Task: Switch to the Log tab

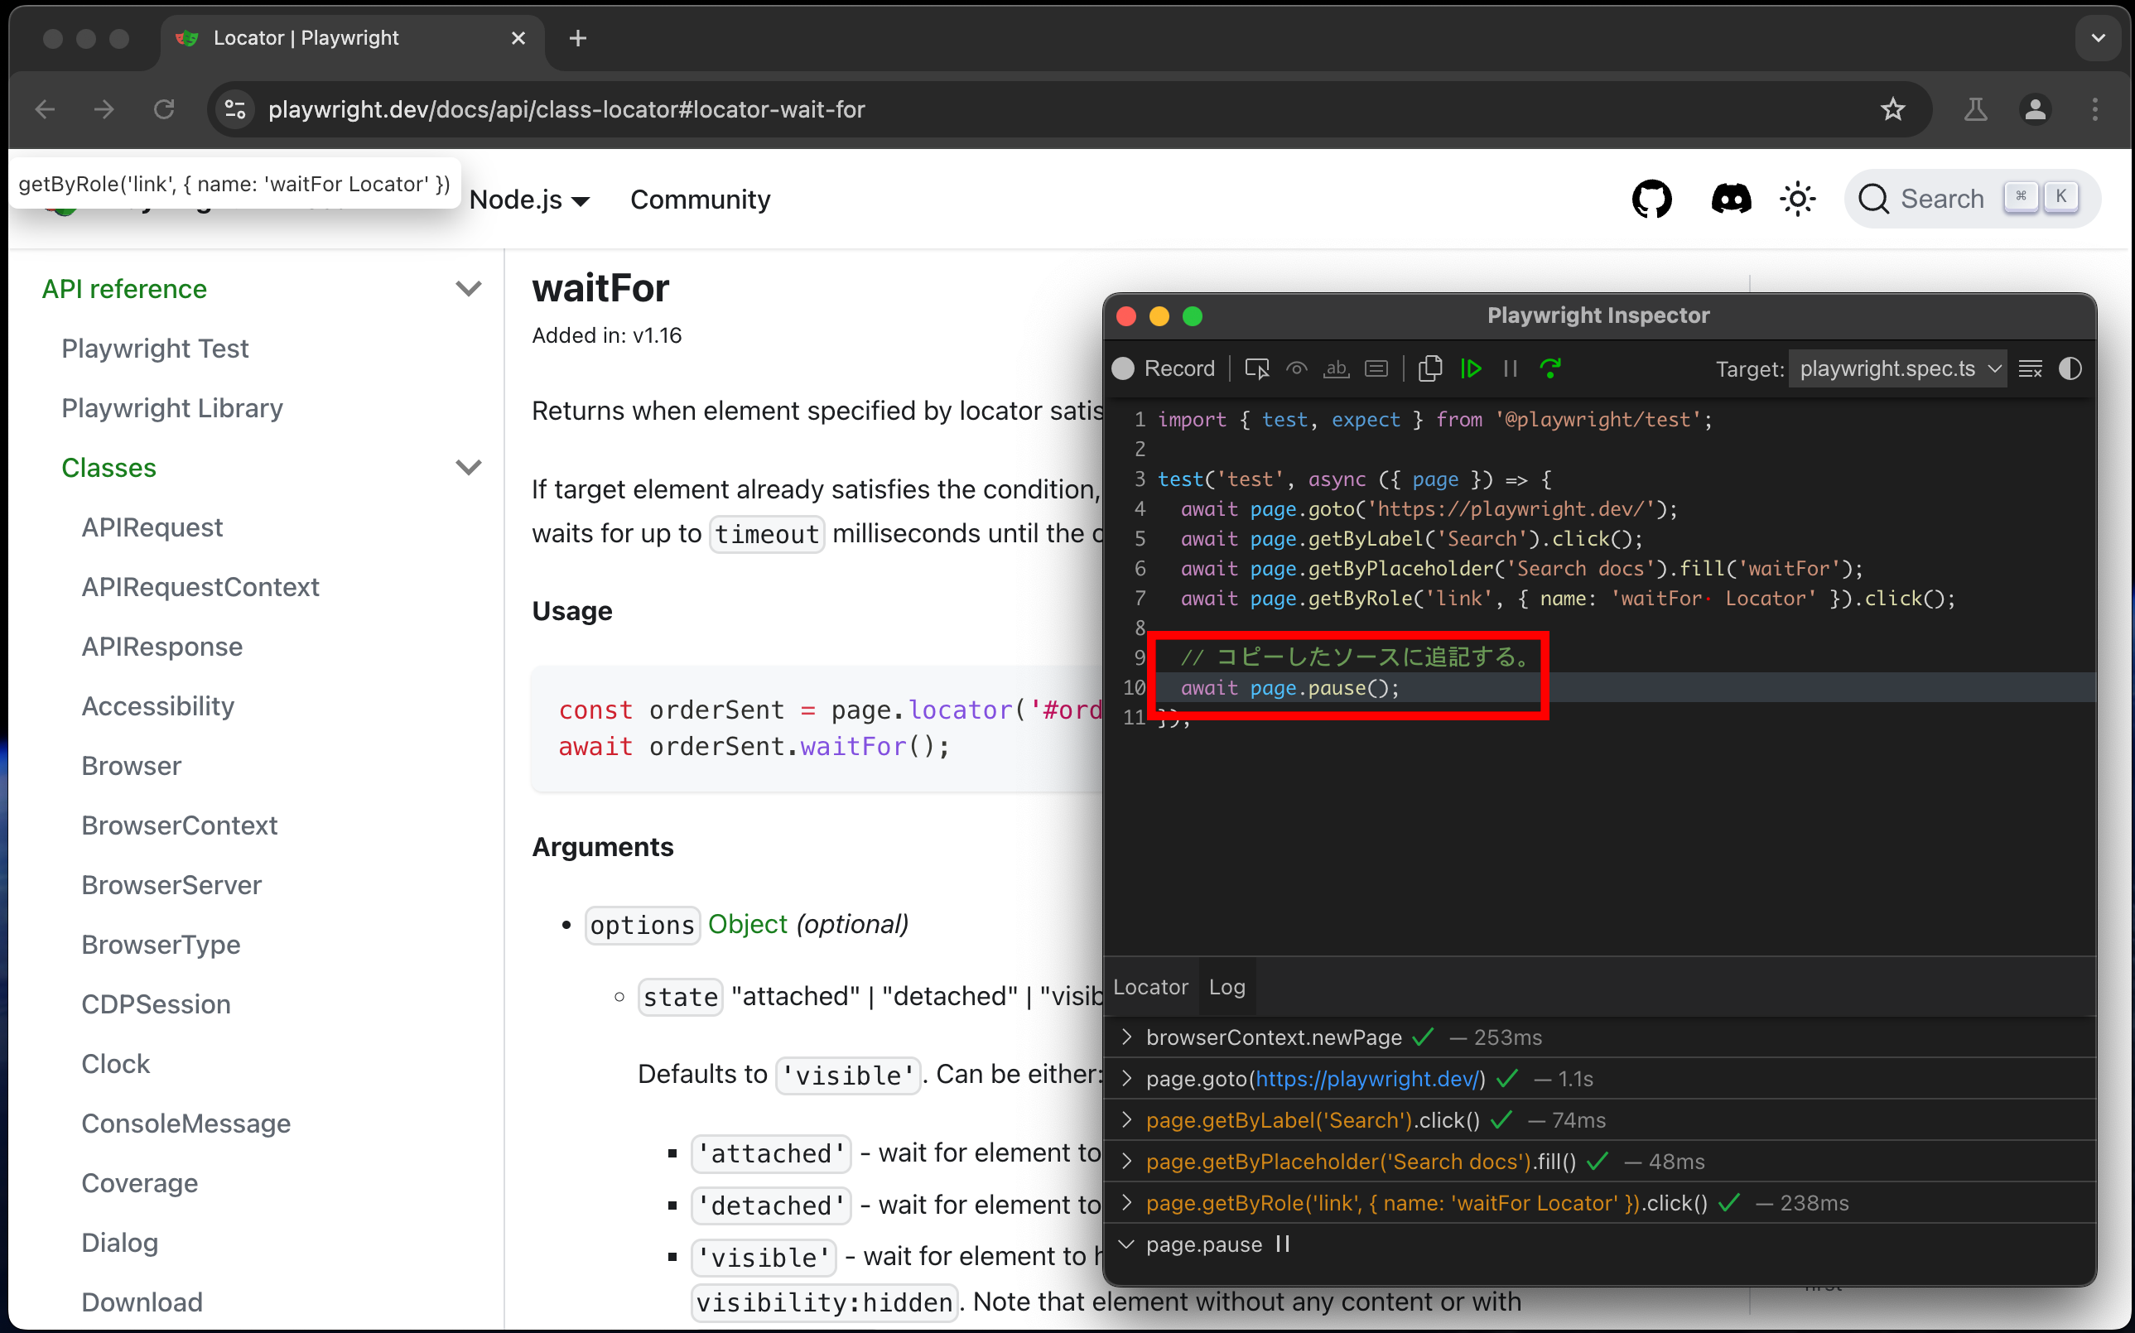Action: 1227,987
